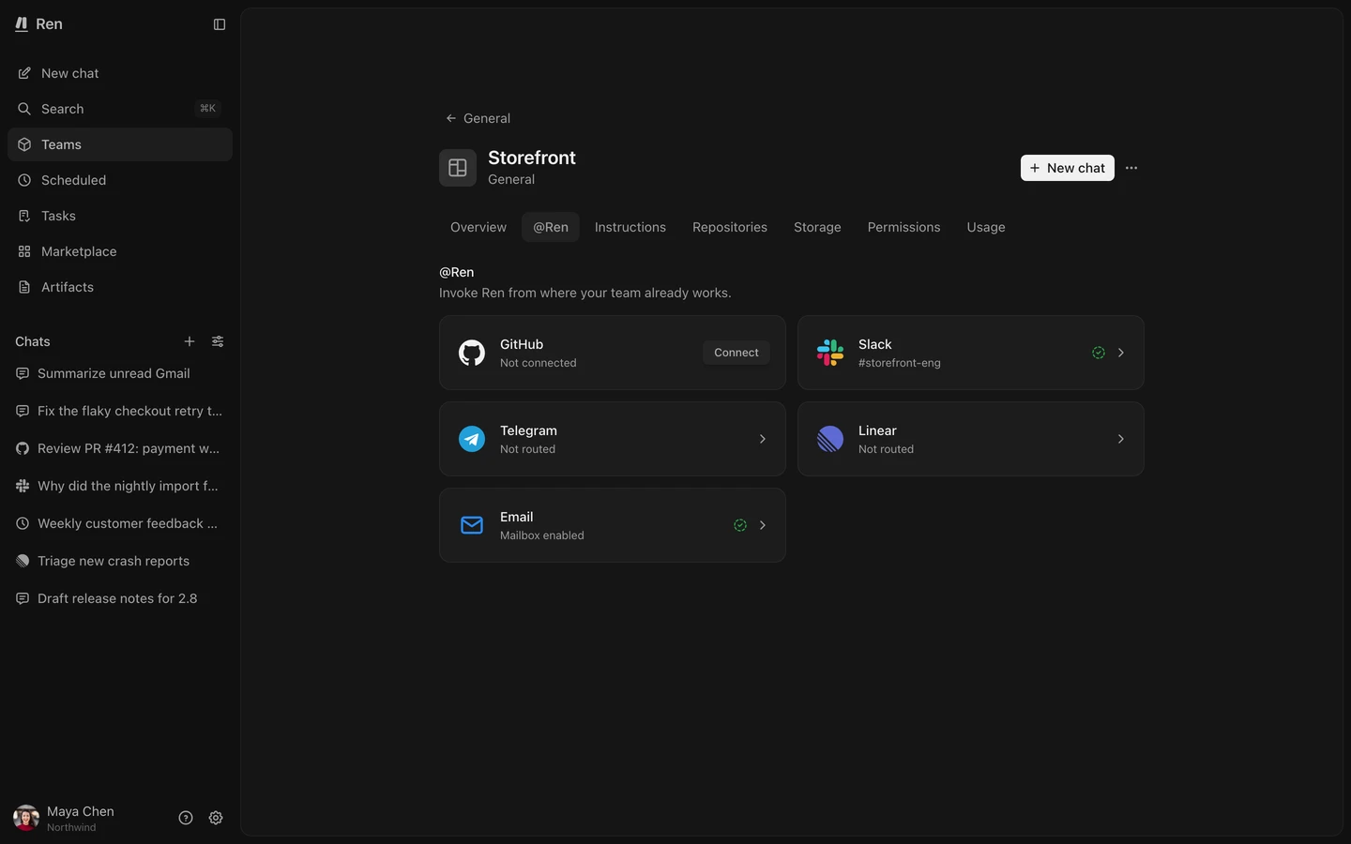Switch to the Instructions tab
1351x844 pixels.
click(x=630, y=227)
